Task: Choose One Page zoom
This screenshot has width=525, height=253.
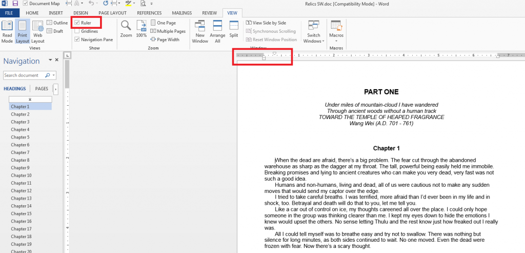Action: pyautogui.click(x=163, y=23)
